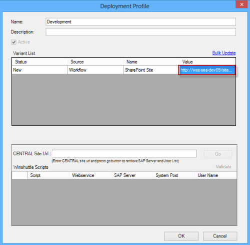Open the Bulk Update link

pos(224,53)
